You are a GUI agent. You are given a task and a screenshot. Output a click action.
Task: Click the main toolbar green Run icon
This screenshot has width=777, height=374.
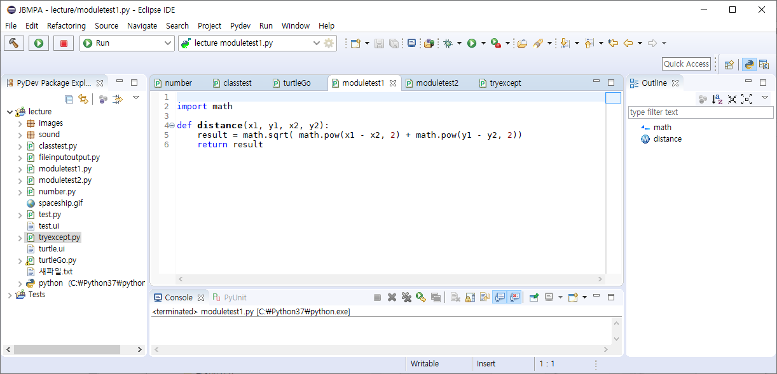[472, 43]
